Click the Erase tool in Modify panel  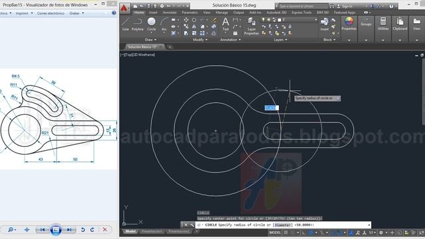214,20
